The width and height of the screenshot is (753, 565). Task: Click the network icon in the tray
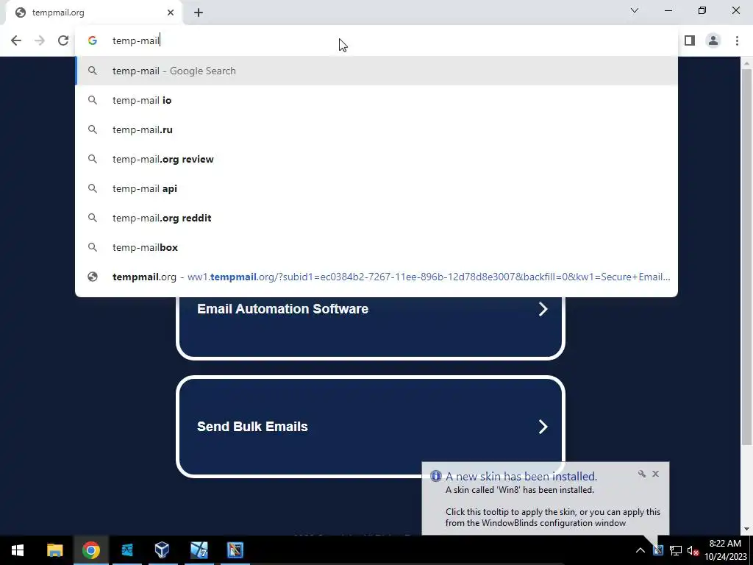(676, 550)
